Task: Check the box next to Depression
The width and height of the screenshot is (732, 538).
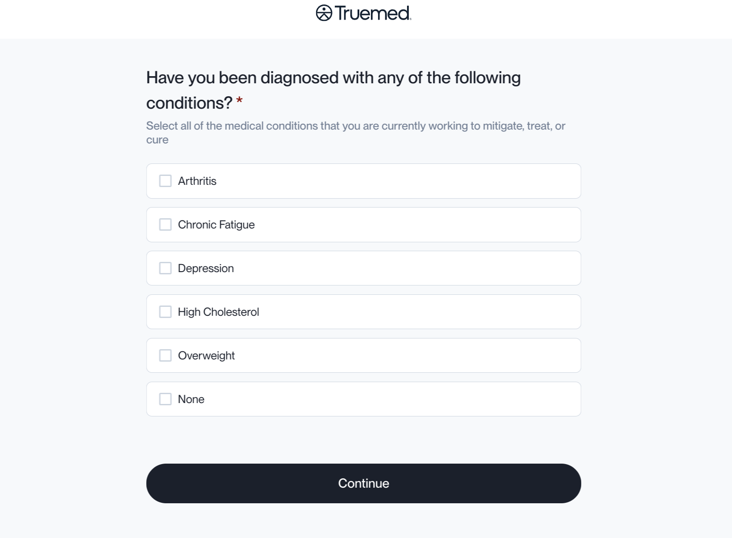Action: (165, 268)
